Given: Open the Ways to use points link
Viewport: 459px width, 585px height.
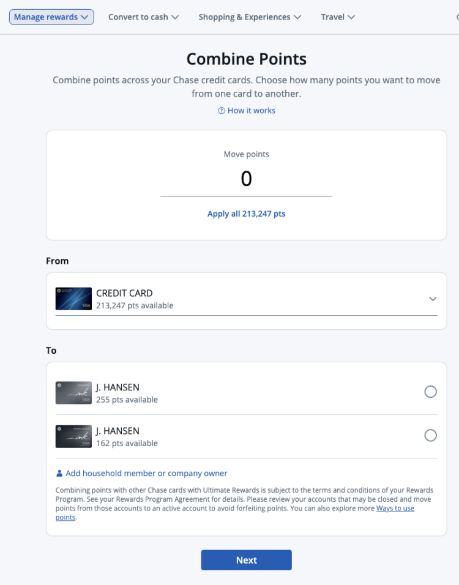Looking at the screenshot, I should (x=395, y=508).
